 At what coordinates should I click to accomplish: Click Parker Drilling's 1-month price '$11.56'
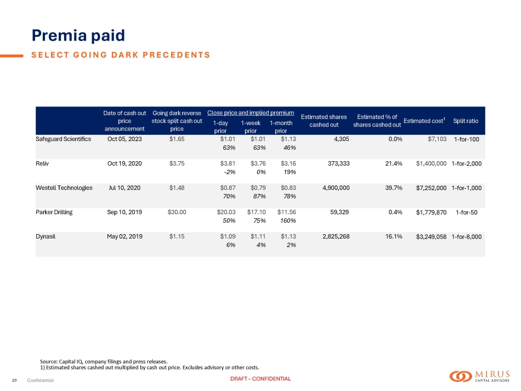pos(286,212)
